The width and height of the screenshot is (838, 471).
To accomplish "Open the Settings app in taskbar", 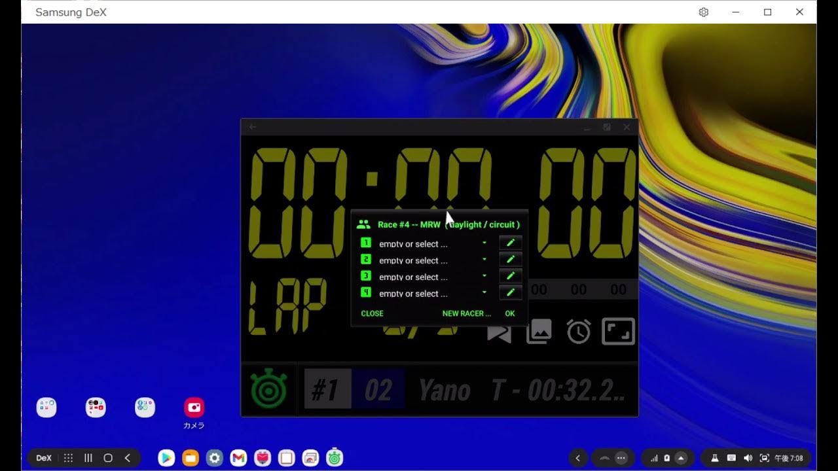I will point(215,458).
